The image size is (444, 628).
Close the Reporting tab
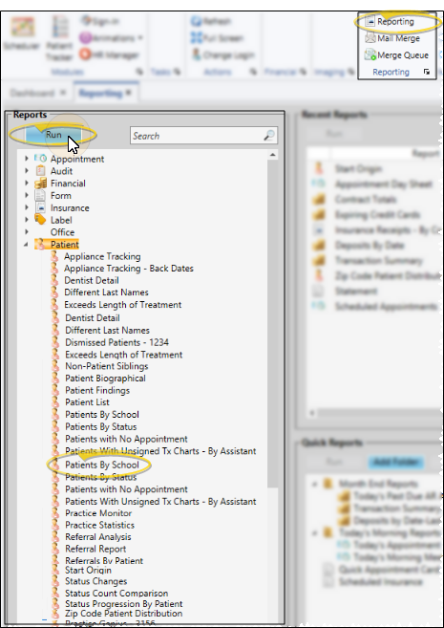(128, 93)
